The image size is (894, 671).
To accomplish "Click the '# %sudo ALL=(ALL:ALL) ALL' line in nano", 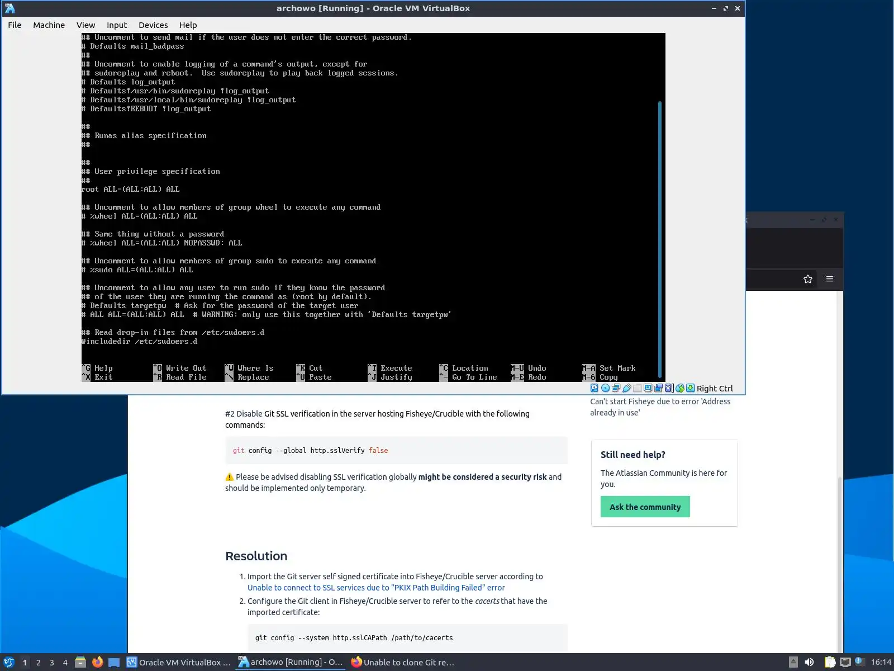I will (137, 270).
